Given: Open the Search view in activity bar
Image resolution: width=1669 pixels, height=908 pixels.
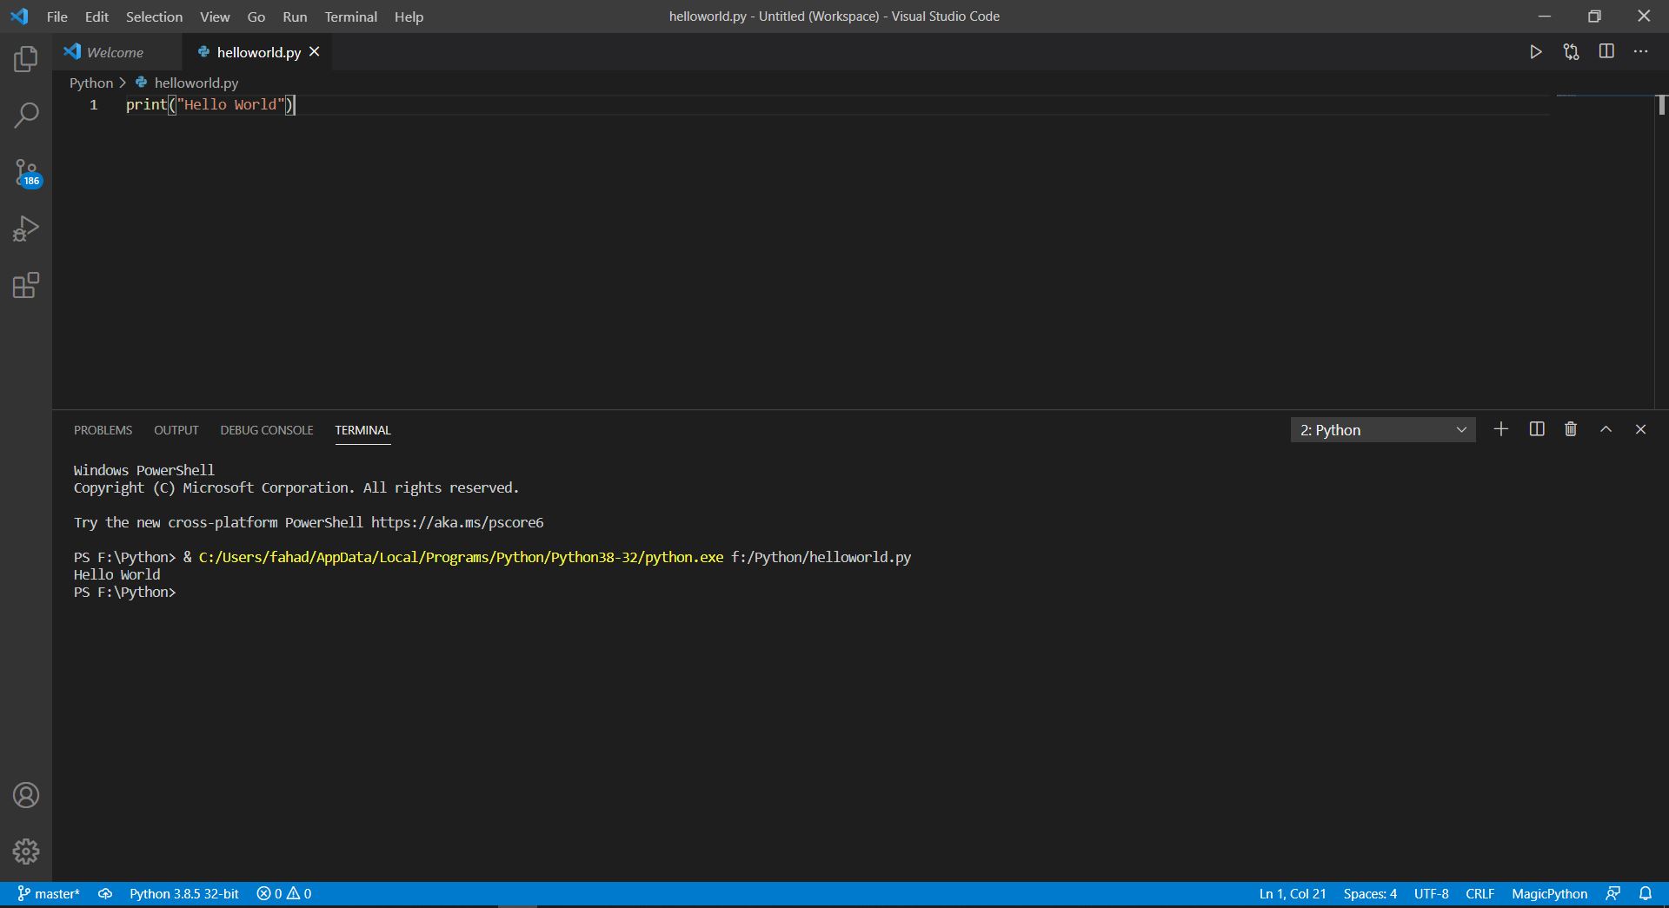Looking at the screenshot, I should point(26,115).
